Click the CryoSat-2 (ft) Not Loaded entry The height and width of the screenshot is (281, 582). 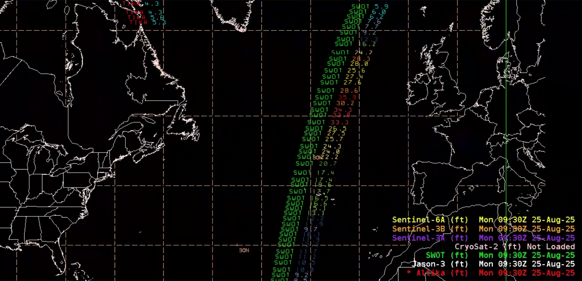pos(515,247)
